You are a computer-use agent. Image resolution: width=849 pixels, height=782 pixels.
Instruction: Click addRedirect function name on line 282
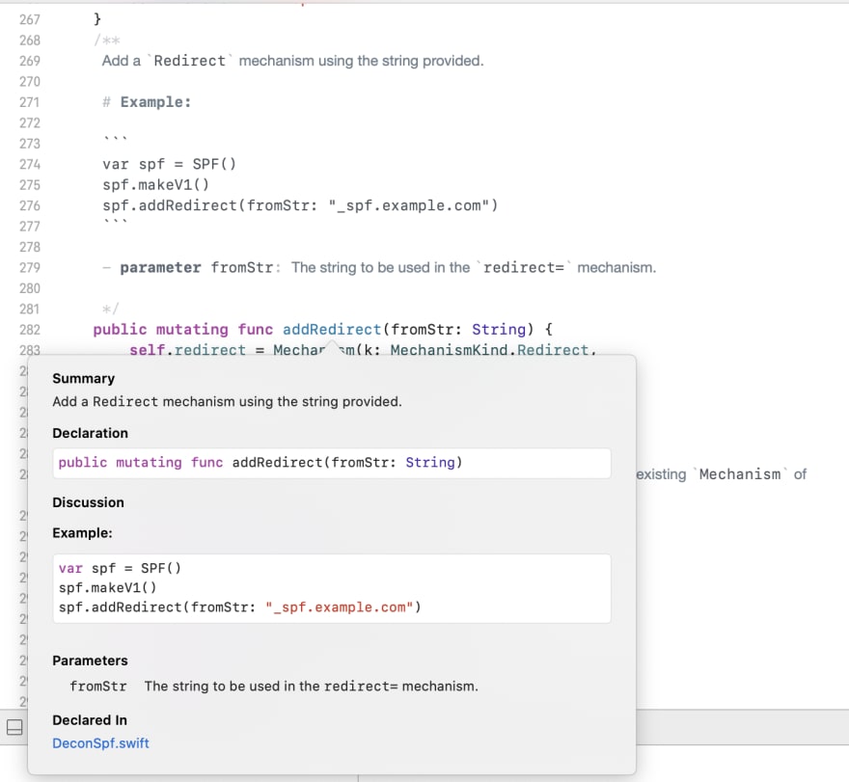(x=332, y=330)
